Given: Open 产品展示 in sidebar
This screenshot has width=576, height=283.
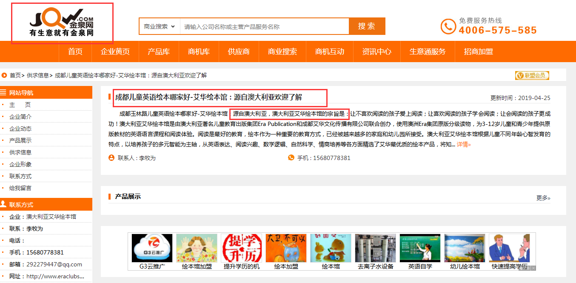Looking at the screenshot, I should [x=20, y=140].
